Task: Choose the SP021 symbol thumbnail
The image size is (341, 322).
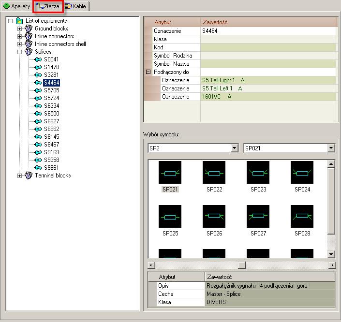Action: tap(170, 172)
